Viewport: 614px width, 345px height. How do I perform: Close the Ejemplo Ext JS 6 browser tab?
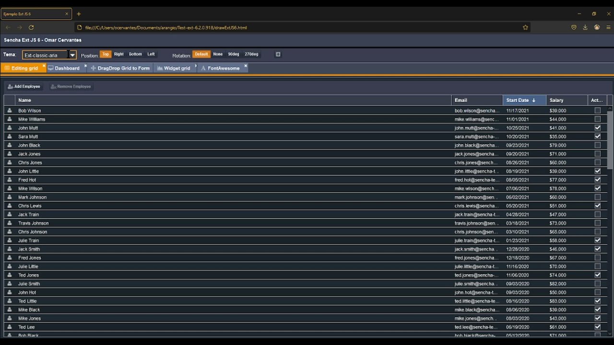(67, 14)
